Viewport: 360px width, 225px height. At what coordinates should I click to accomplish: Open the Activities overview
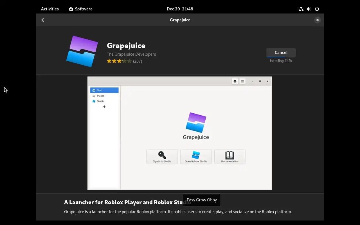coord(50,9)
